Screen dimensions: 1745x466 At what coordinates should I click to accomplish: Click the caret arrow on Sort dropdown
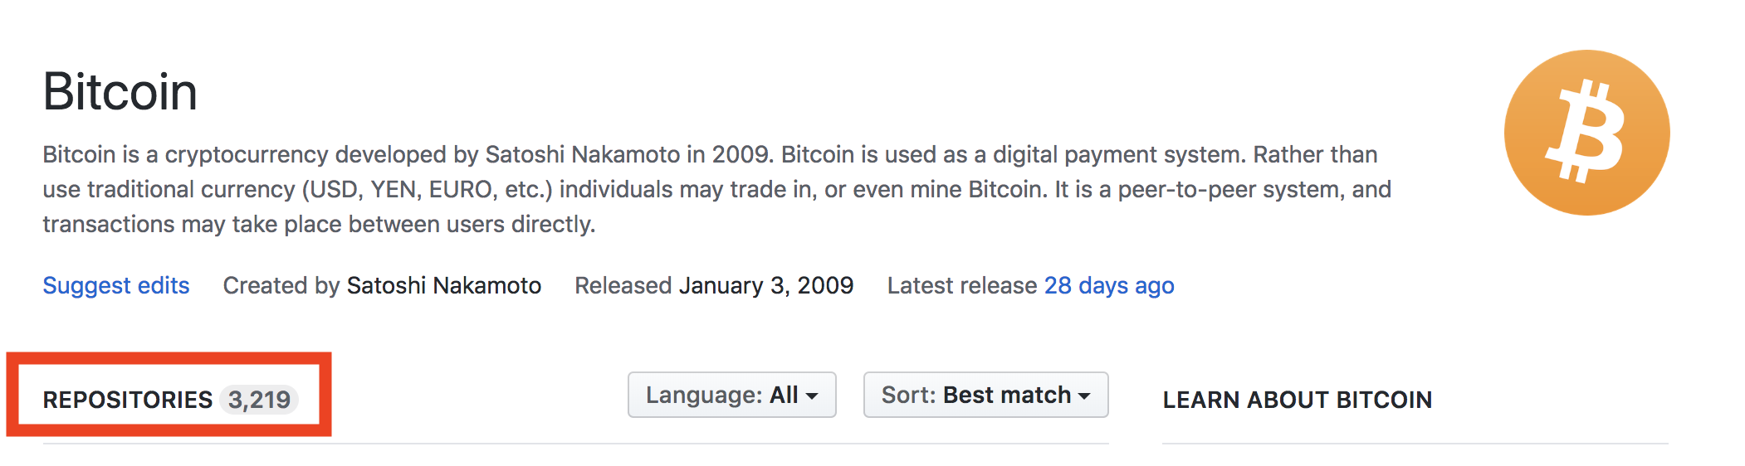click(1084, 396)
